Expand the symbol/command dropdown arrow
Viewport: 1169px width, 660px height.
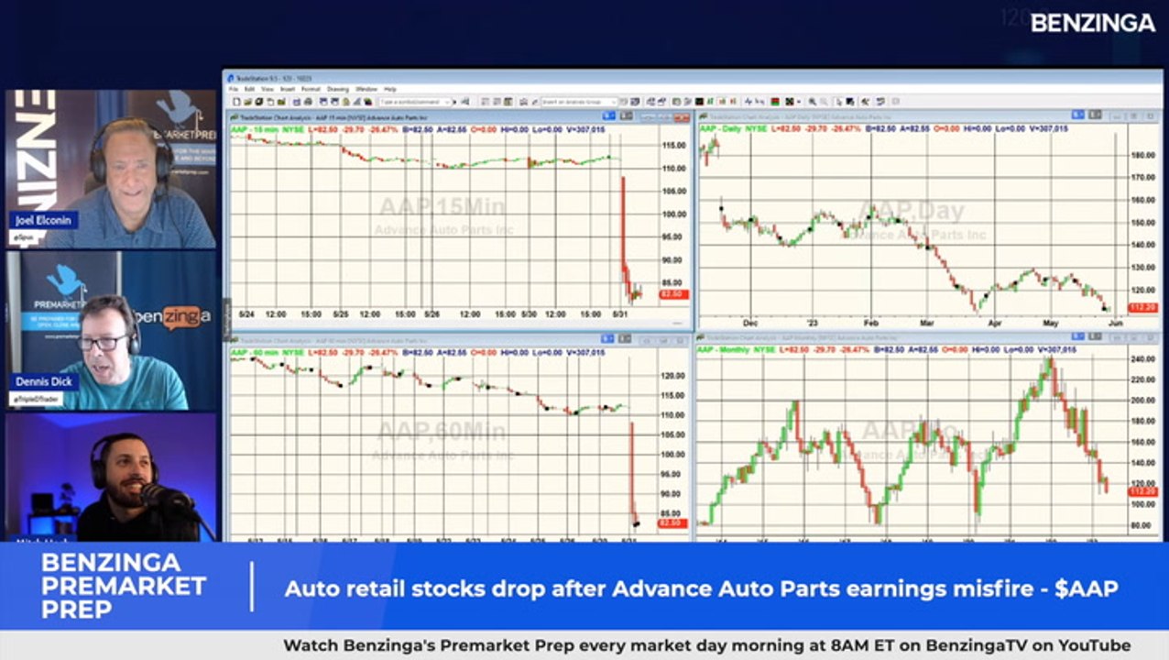point(447,102)
